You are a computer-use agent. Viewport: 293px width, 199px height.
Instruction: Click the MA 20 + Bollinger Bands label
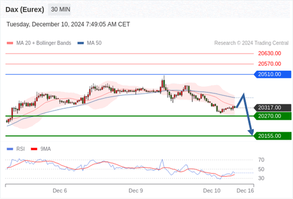click(x=44, y=43)
